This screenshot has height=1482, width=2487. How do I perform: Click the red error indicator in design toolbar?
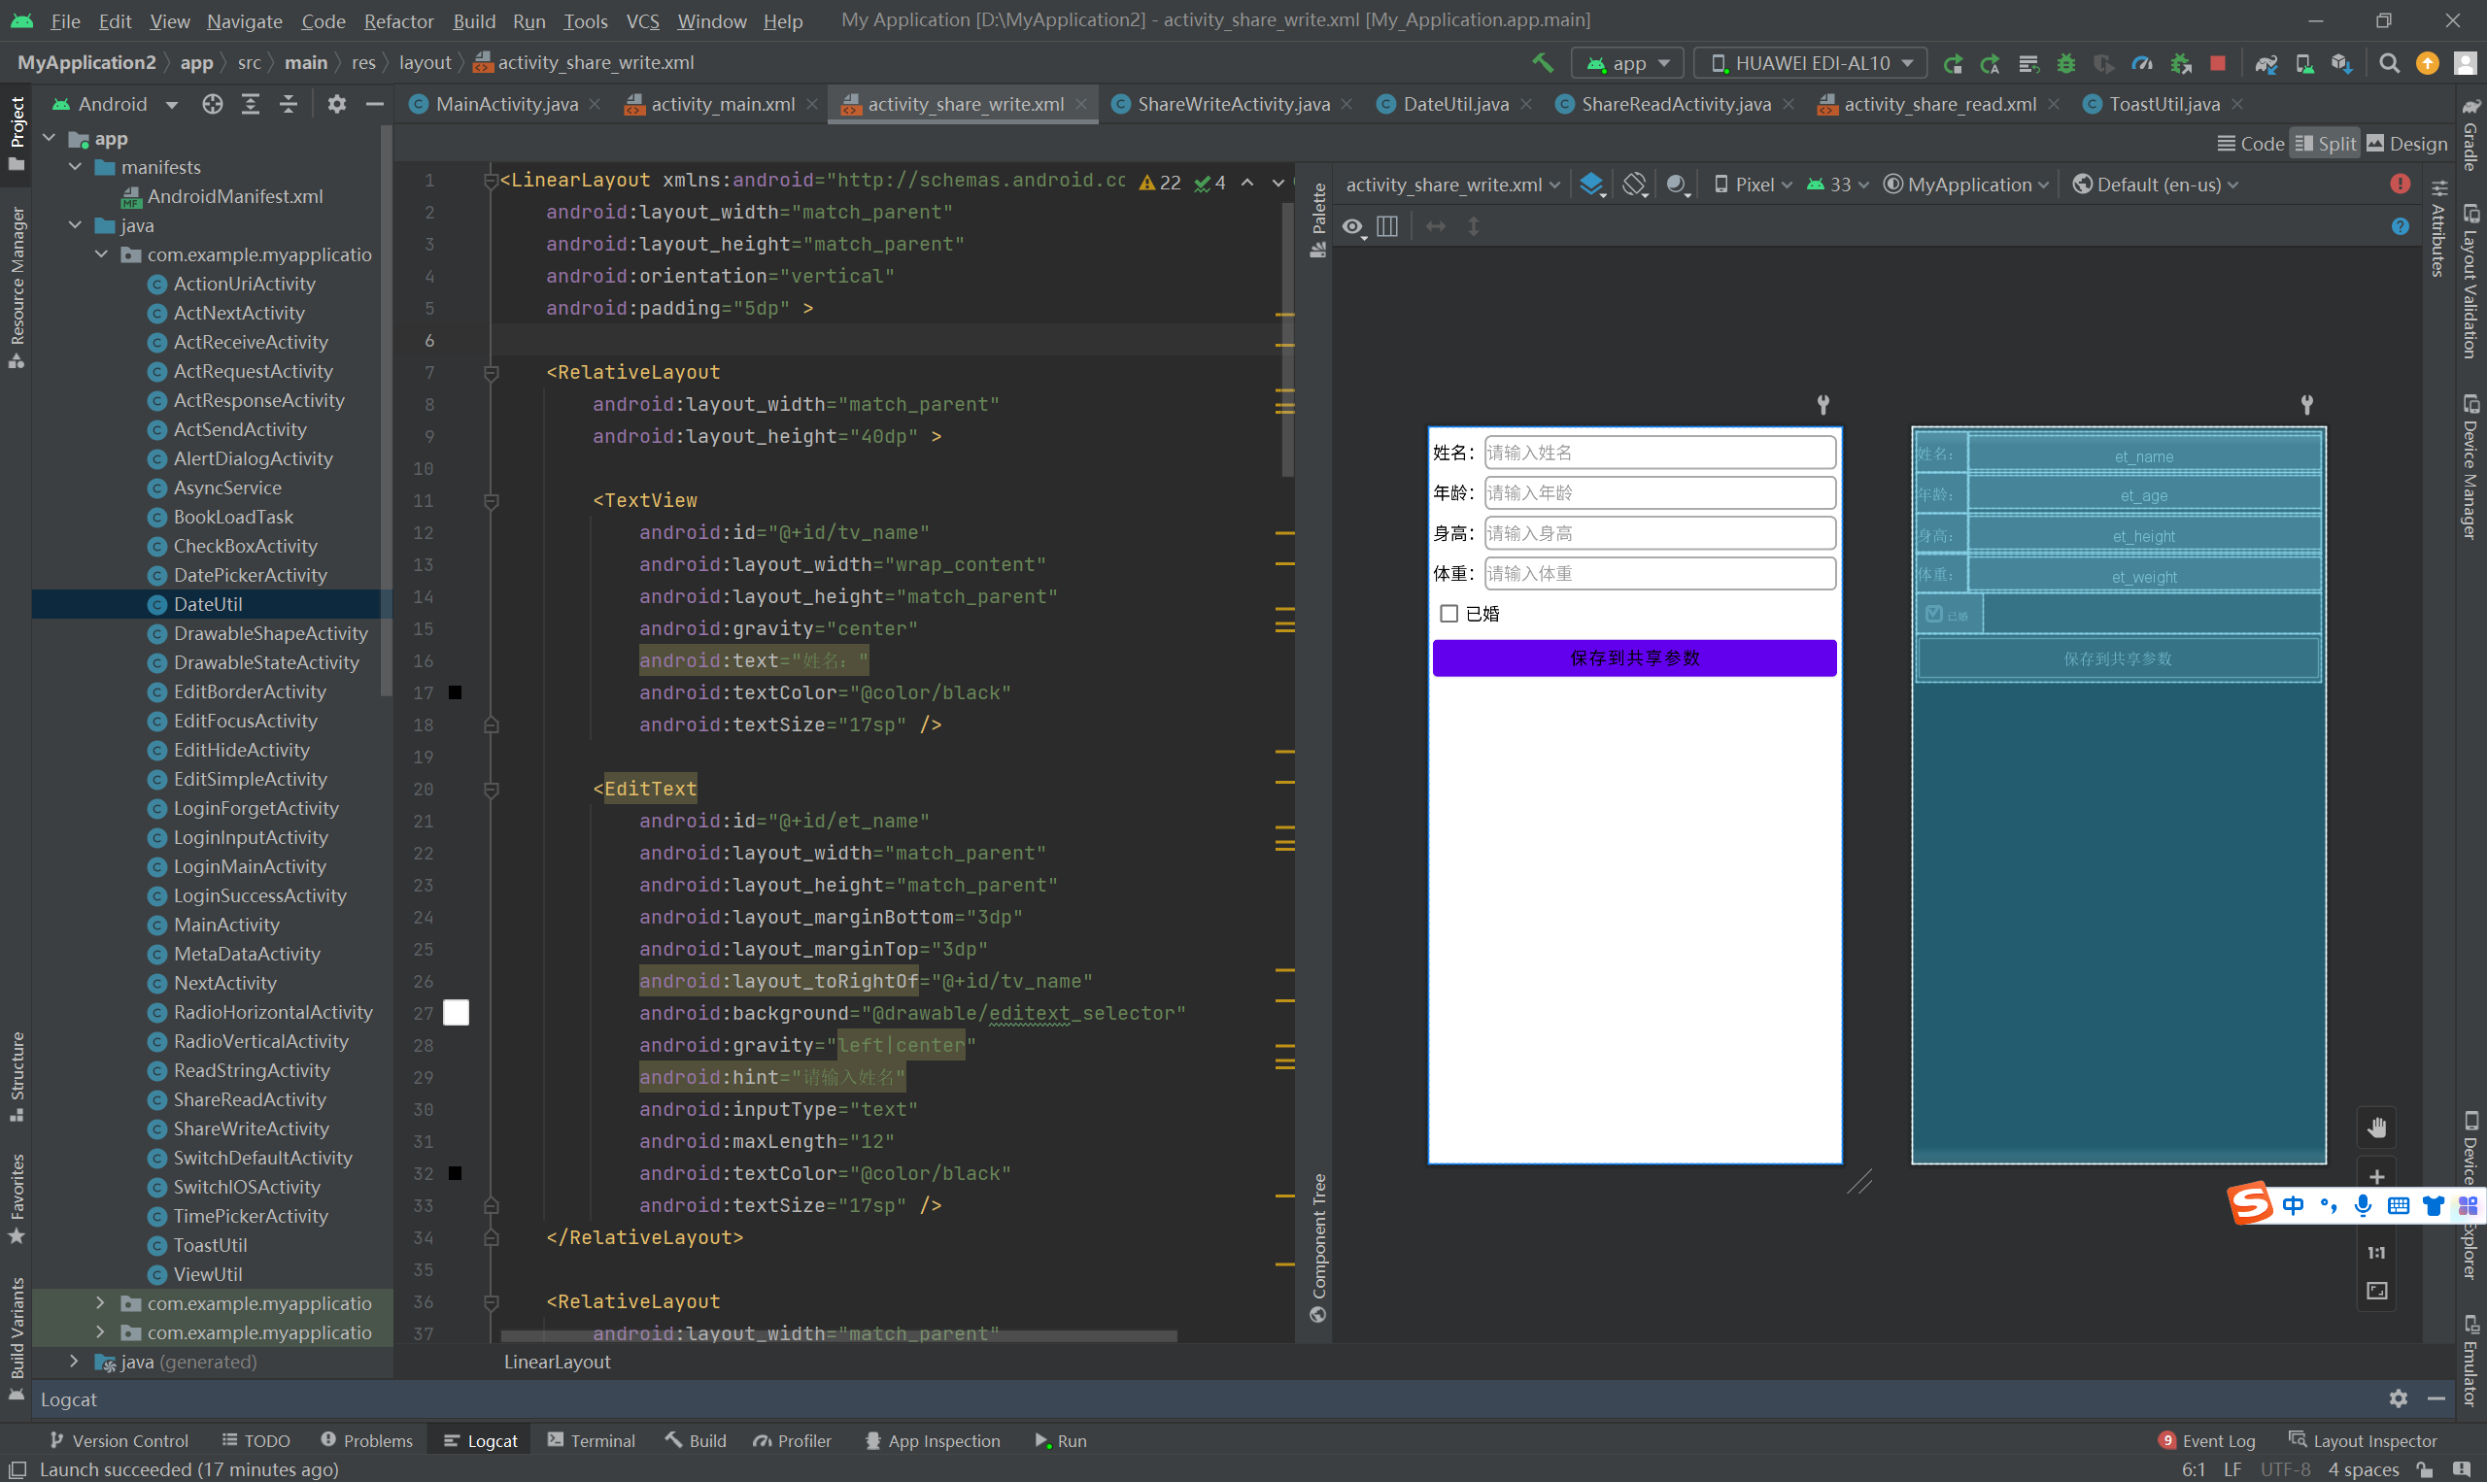tap(2400, 184)
